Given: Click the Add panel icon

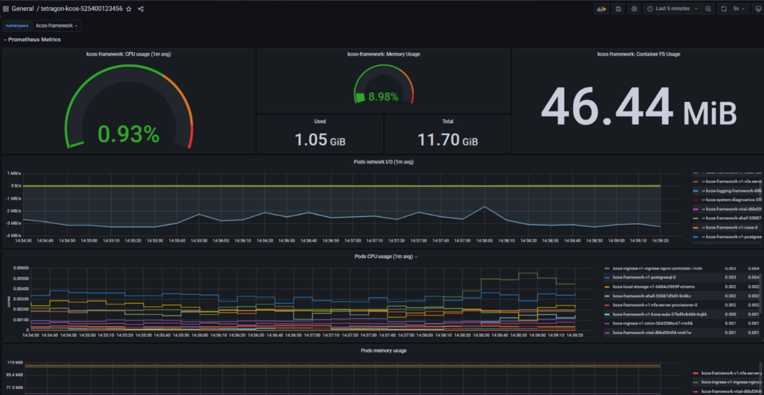Looking at the screenshot, I should (601, 8).
